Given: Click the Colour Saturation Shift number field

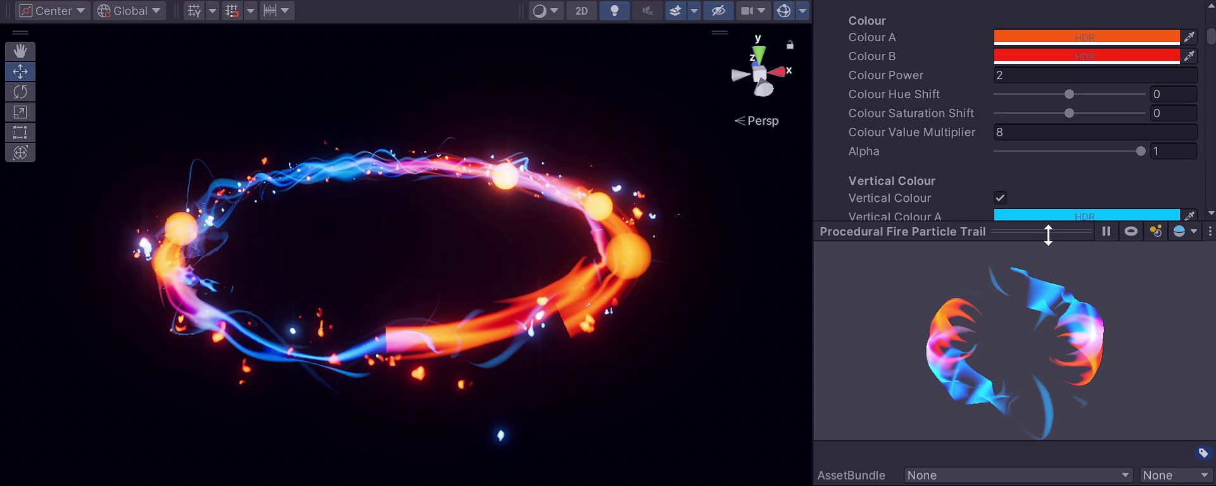Looking at the screenshot, I should click(x=1174, y=113).
